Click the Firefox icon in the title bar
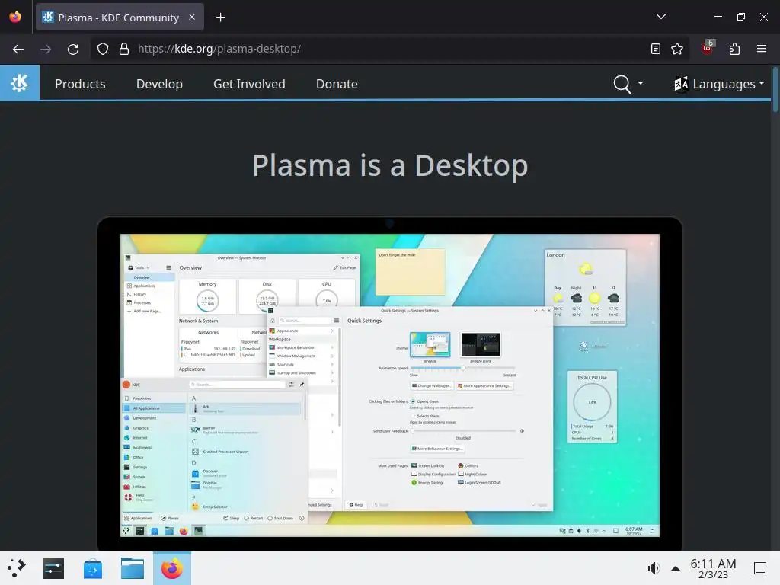 pos(15,17)
